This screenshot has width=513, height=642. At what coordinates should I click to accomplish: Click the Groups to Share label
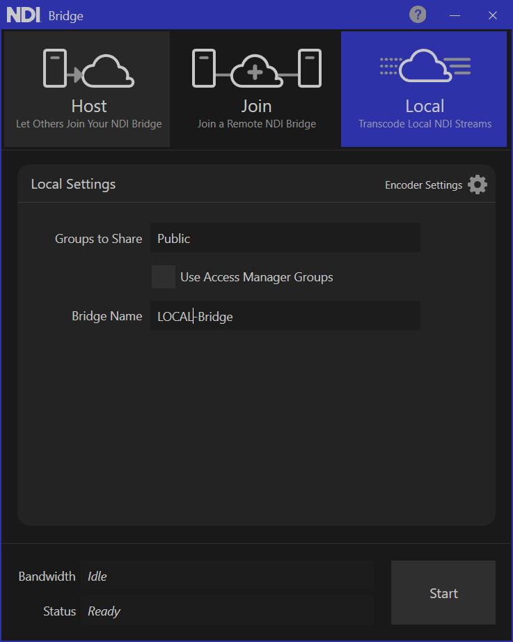[x=98, y=239]
